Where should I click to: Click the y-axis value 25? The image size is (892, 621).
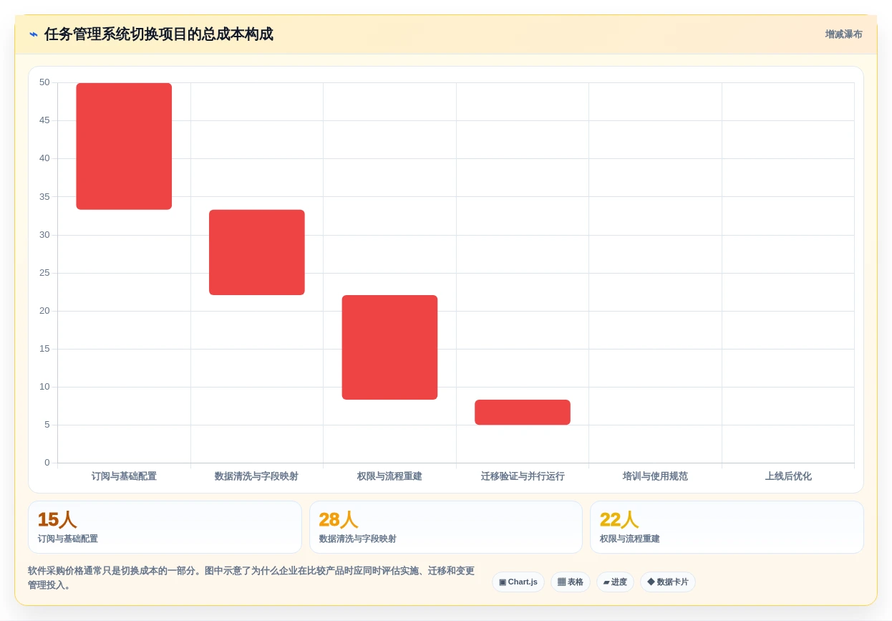(x=44, y=273)
